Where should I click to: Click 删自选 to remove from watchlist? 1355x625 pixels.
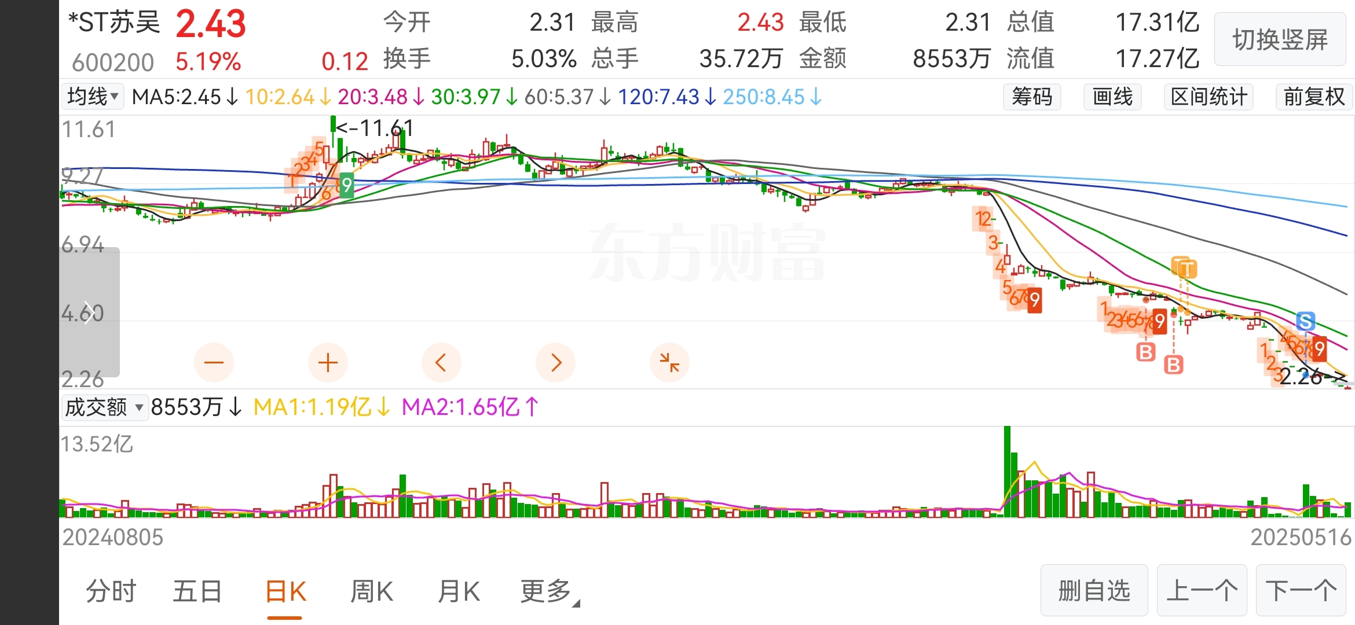point(1094,591)
